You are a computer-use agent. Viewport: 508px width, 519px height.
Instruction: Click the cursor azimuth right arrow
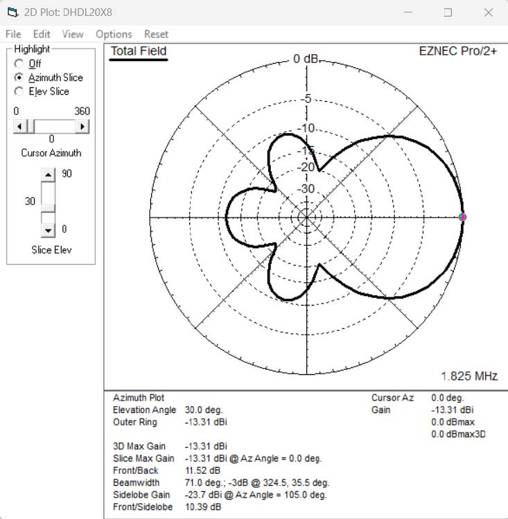click(x=83, y=126)
